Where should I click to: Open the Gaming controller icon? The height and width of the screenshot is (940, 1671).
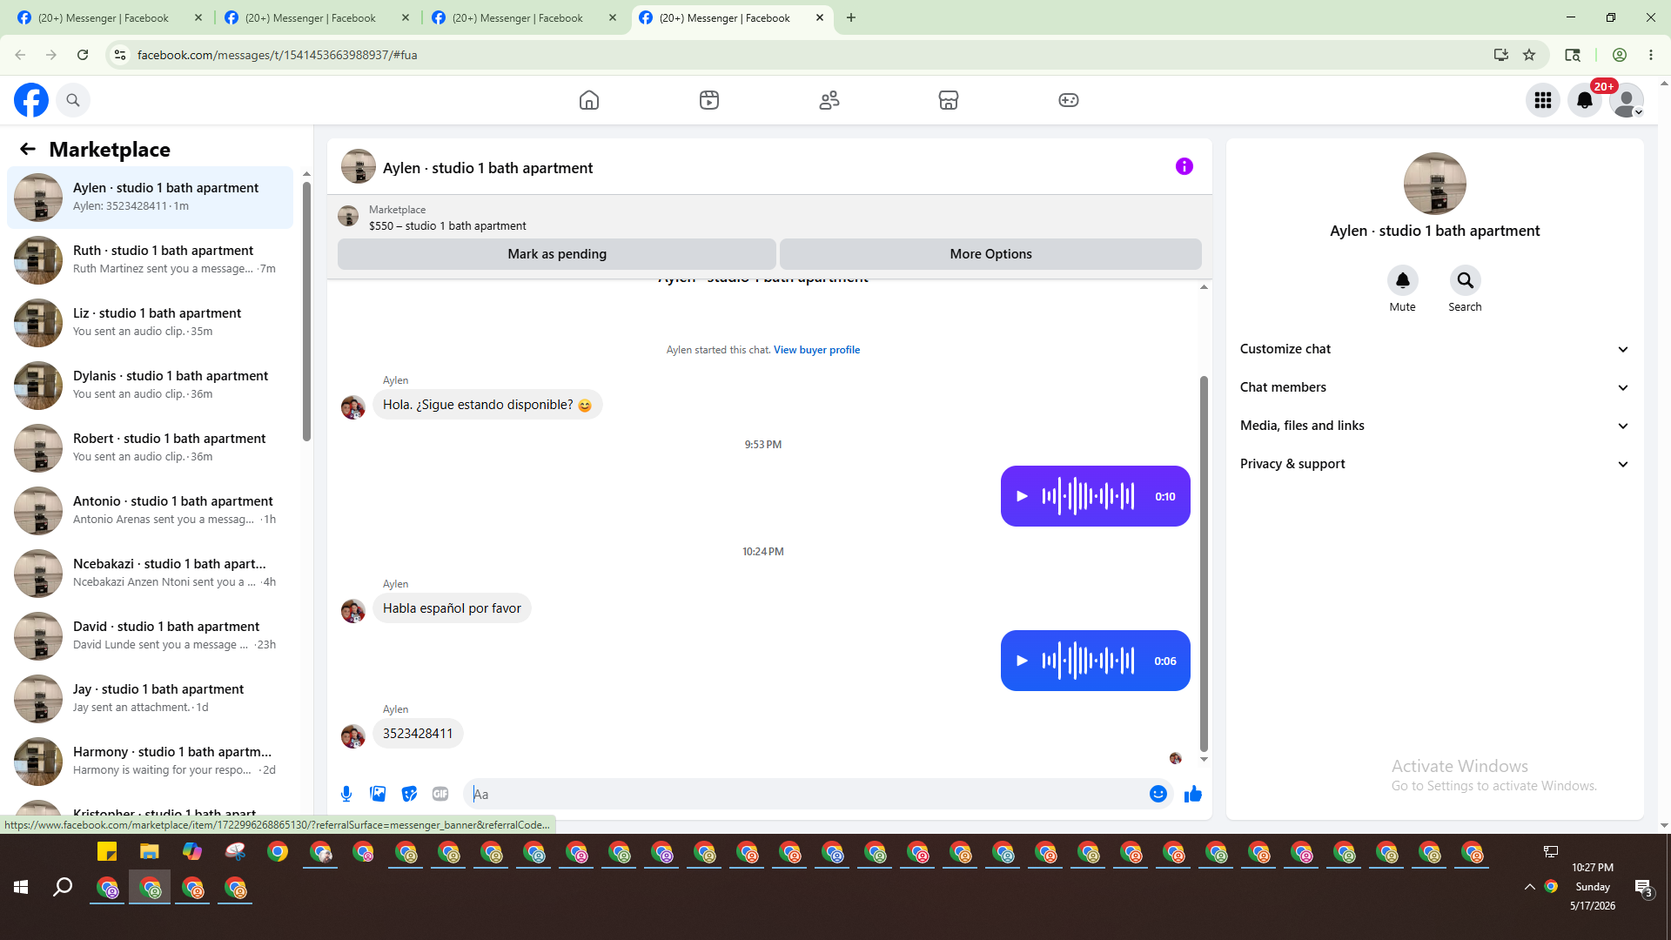click(x=1069, y=100)
